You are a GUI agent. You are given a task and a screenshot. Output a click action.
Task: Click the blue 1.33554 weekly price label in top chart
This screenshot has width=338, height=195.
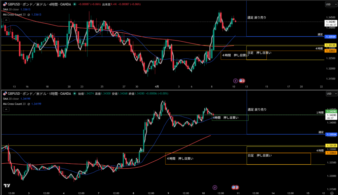click(x=330, y=37)
